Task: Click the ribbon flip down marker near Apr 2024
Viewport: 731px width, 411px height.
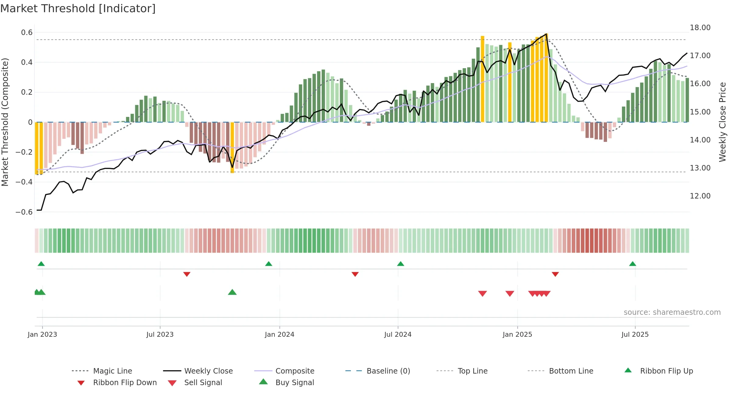Action: click(x=355, y=274)
